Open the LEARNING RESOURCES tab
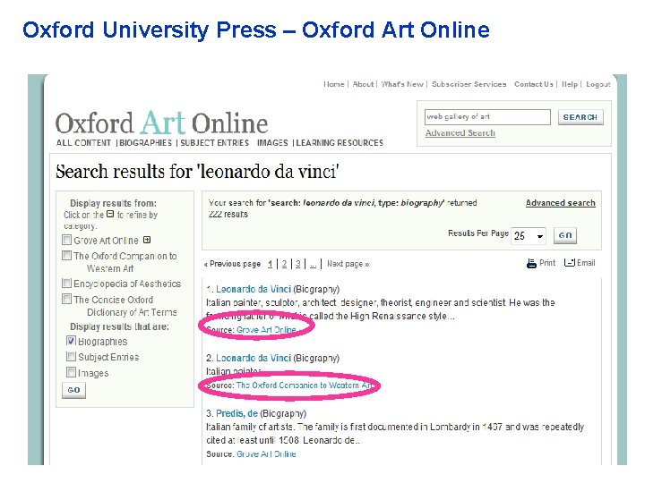This screenshot has height=483, width=645. 340,143
